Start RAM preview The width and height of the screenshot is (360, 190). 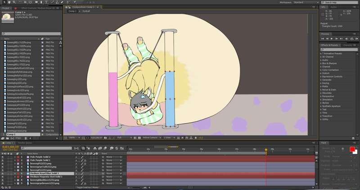click(x=357, y=39)
